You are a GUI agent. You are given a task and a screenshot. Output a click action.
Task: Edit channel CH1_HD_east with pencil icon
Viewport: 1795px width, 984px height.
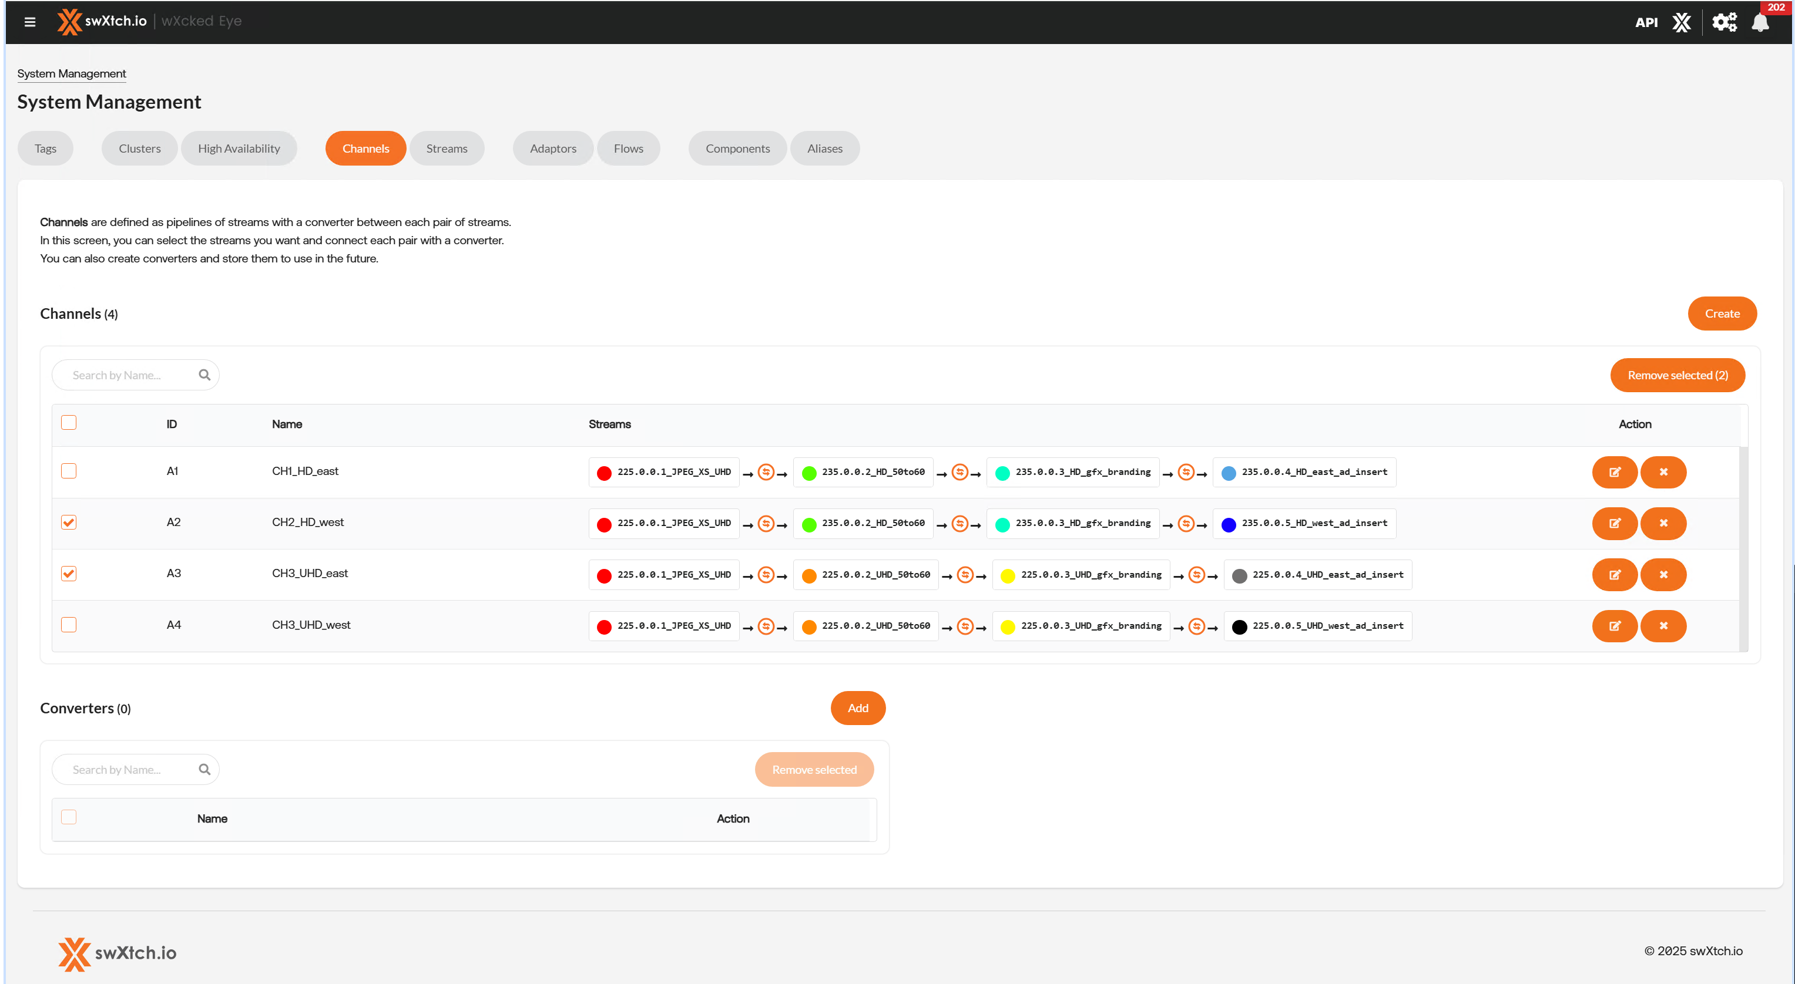pyautogui.click(x=1614, y=472)
